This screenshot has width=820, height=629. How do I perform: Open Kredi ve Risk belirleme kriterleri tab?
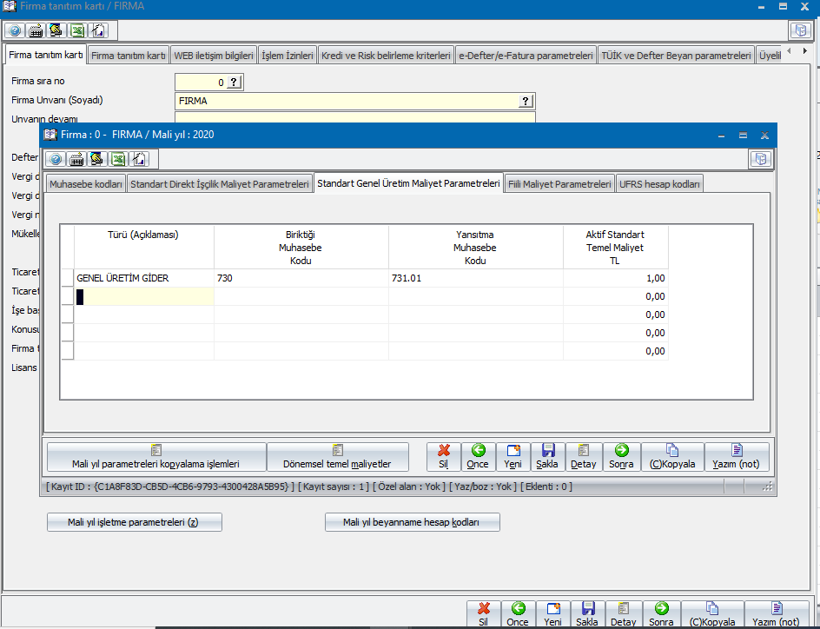point(386,56)
